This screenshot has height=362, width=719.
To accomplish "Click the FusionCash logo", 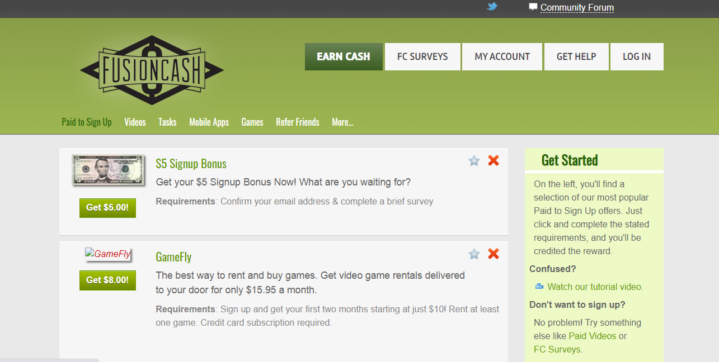I will coord(152,70).
